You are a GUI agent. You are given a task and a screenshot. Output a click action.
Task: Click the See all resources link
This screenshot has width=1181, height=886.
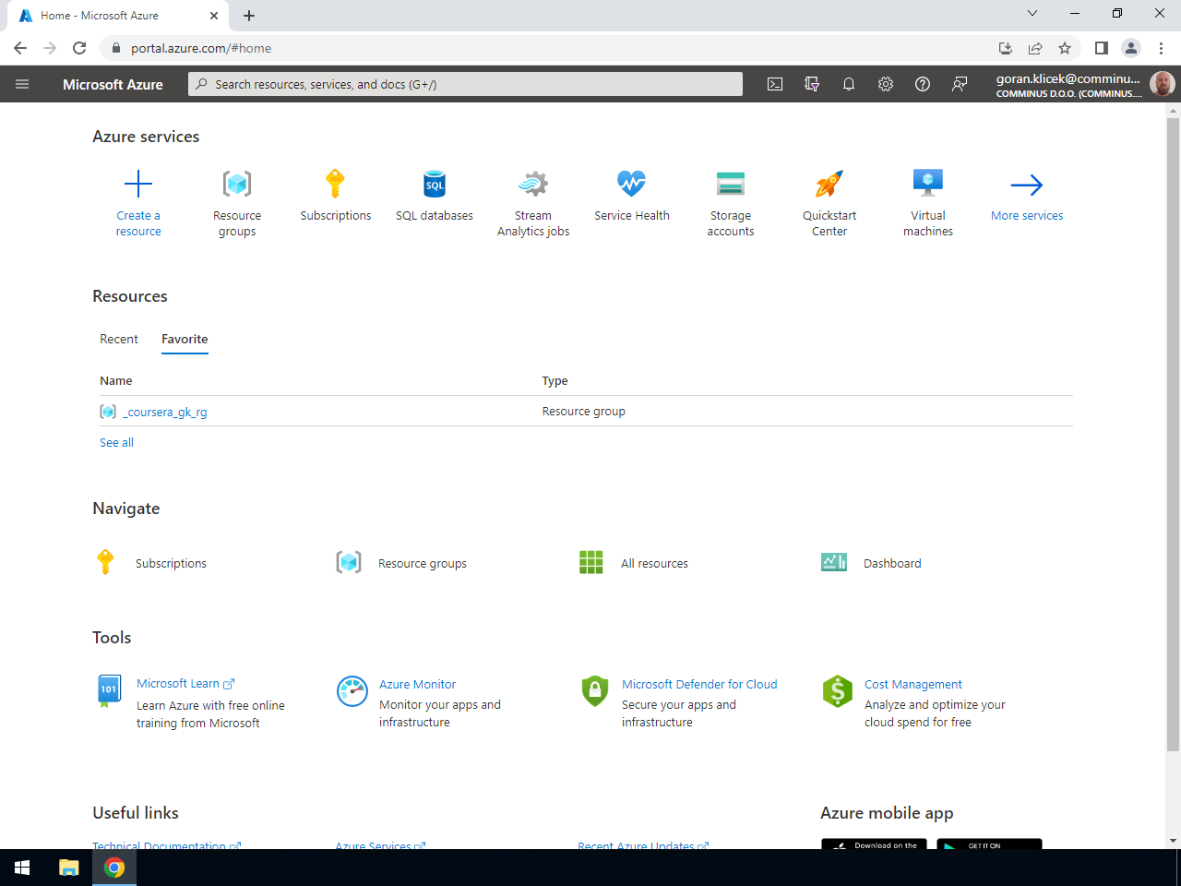[x=116, y=443]
